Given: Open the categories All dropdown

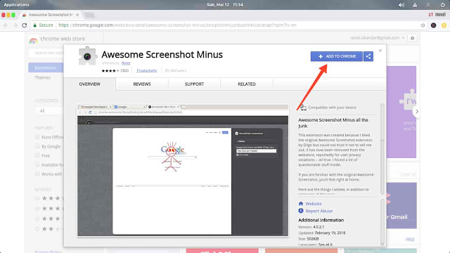Looking at the screenshot, I should click(x=49, y=111).
